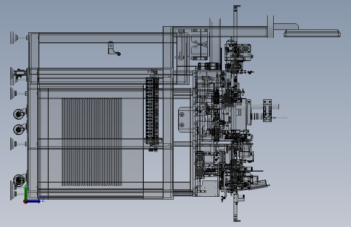351x227 pixels.
Task: Click the red origin ball of the triad
Action: 25,202
